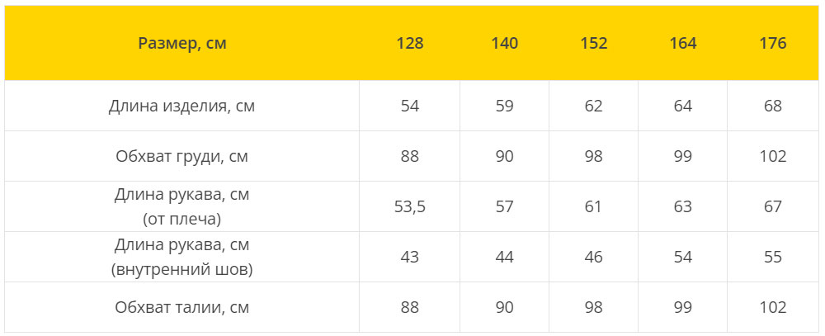Select the 152 size column header

pyautogui.click(x=593, y=43)
